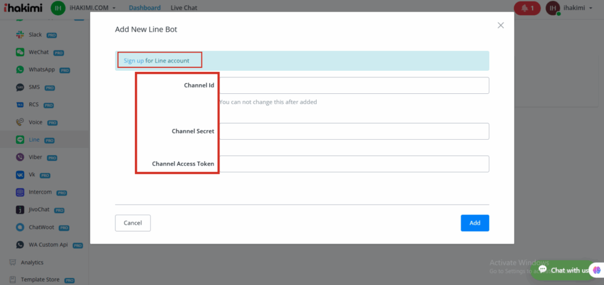604x285 pixels.
Task: Click the WeChat icon in sidebar
Action: (20, 53)
